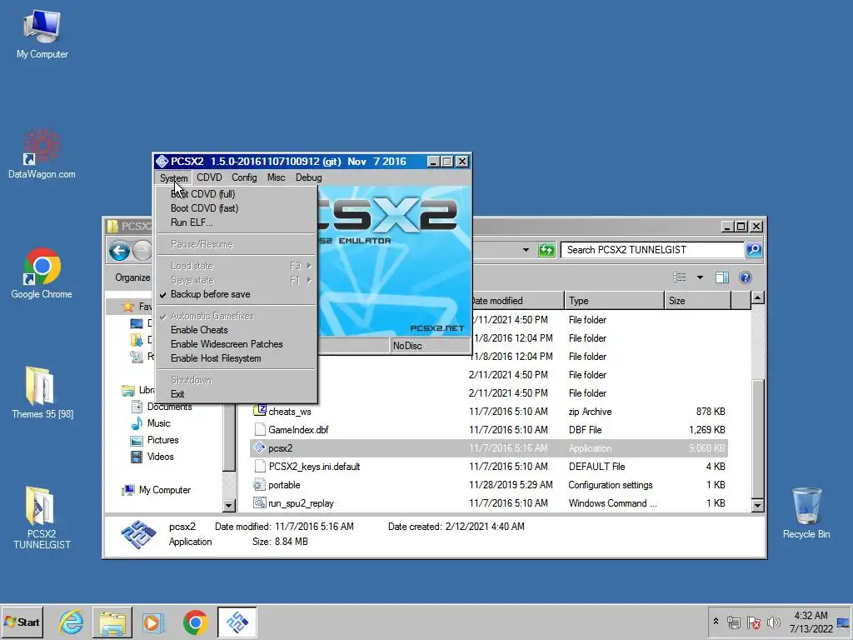
Task: Sort by Date modified column header
Action: click(516, 300)
